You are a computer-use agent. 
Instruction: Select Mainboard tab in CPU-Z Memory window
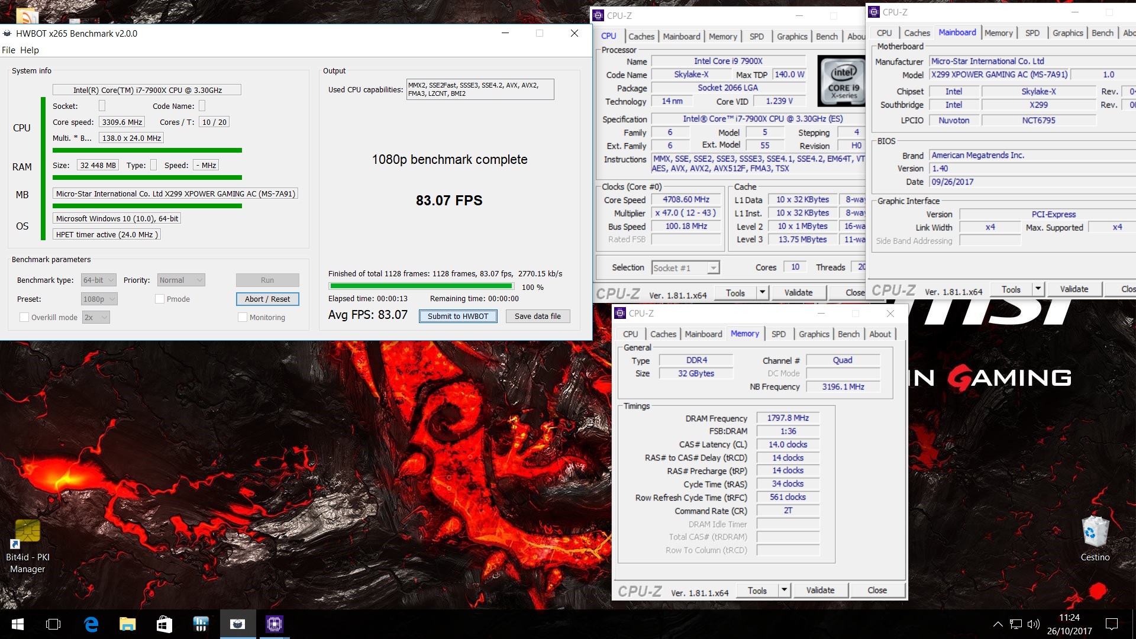[x=703, y=334]
